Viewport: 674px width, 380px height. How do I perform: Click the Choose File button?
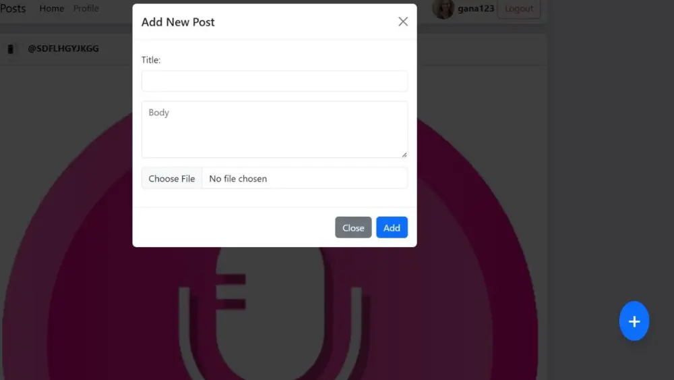pyautogui.click(x=171, y=178)
